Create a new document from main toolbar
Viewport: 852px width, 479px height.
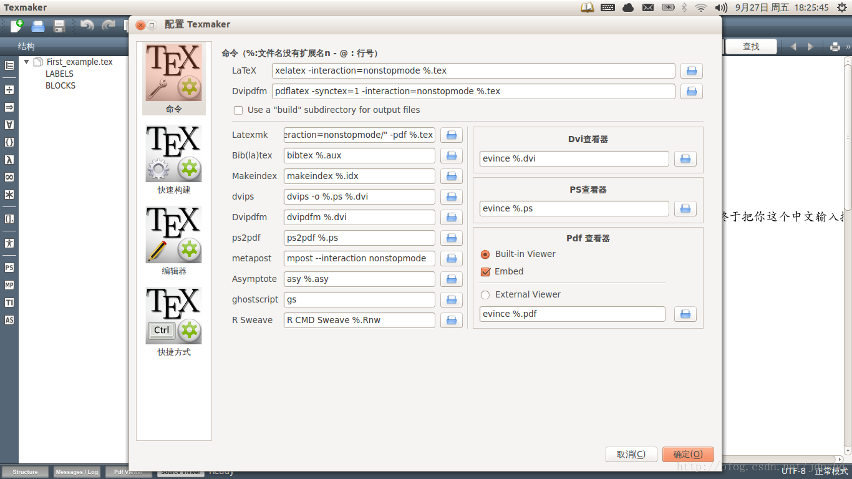pyautogui.click(x=17, y=26)
